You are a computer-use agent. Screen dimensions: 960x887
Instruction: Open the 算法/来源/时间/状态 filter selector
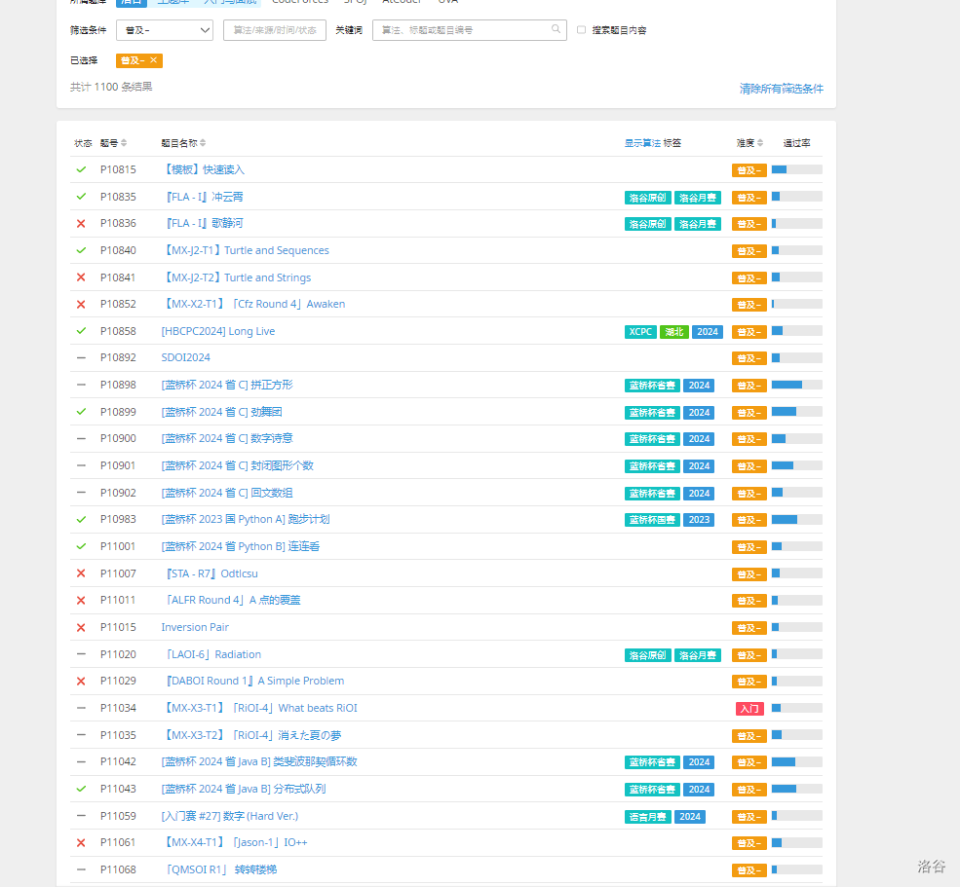[x=275, y=30]
